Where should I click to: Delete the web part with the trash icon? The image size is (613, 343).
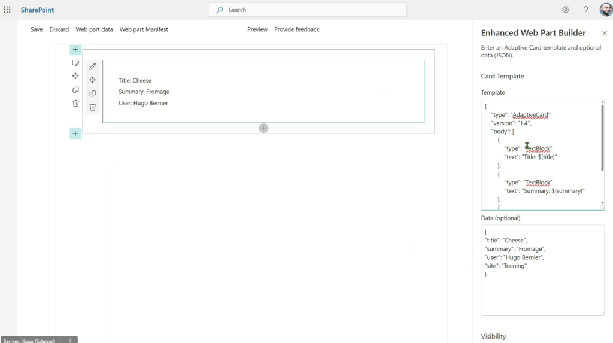tap(93, 107)
